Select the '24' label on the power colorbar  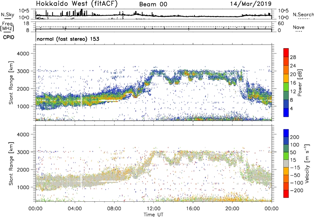click(293, 66)
